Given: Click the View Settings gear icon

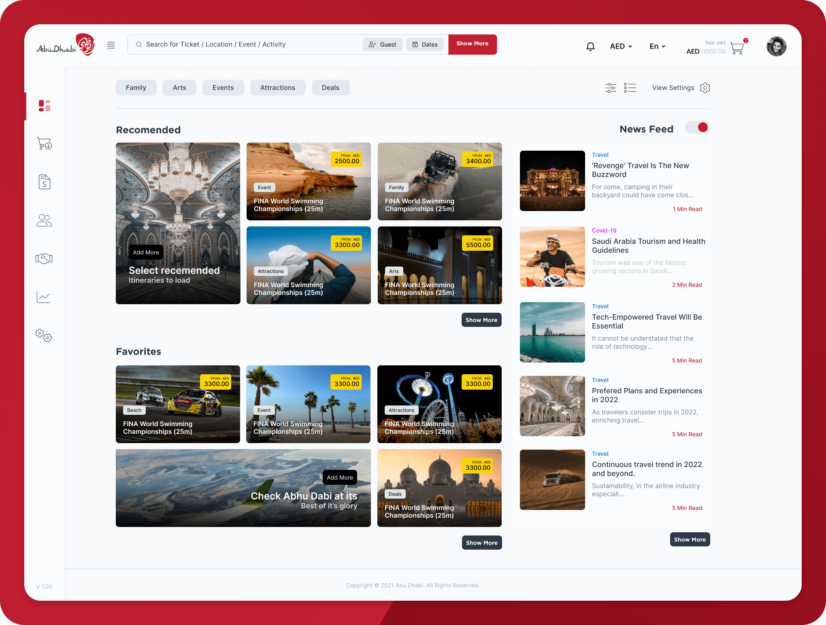Looking at the screenshot, I should [x=705, y=88].
